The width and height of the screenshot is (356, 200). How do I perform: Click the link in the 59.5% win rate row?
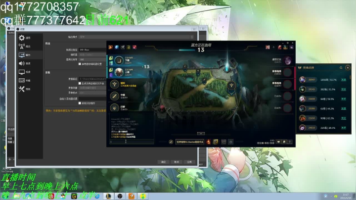coord(344,99)
